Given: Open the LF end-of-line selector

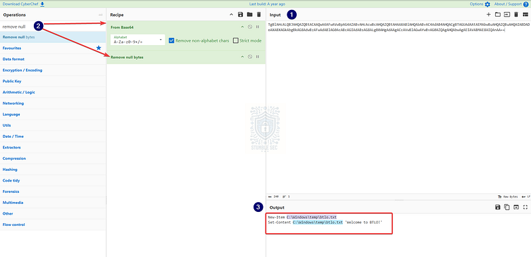Looking at the screenshot, I should 526,197.
